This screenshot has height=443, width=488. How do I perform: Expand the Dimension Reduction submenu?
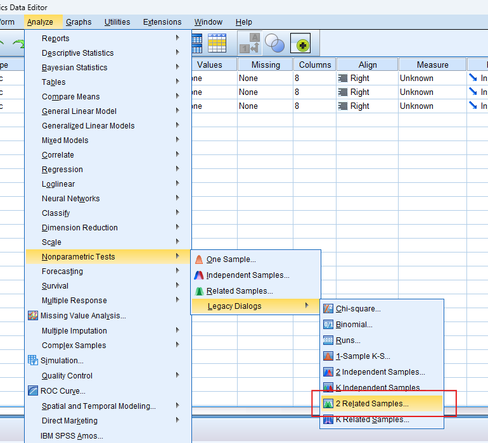pos(79,228)
